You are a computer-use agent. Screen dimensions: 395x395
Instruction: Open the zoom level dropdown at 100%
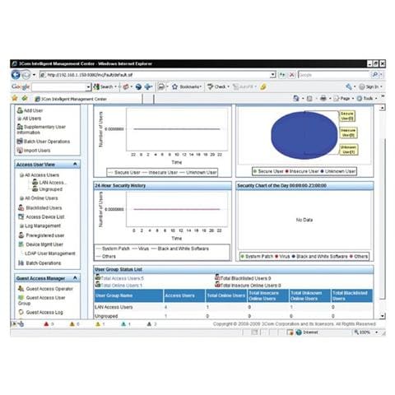[x=376, y=332]
